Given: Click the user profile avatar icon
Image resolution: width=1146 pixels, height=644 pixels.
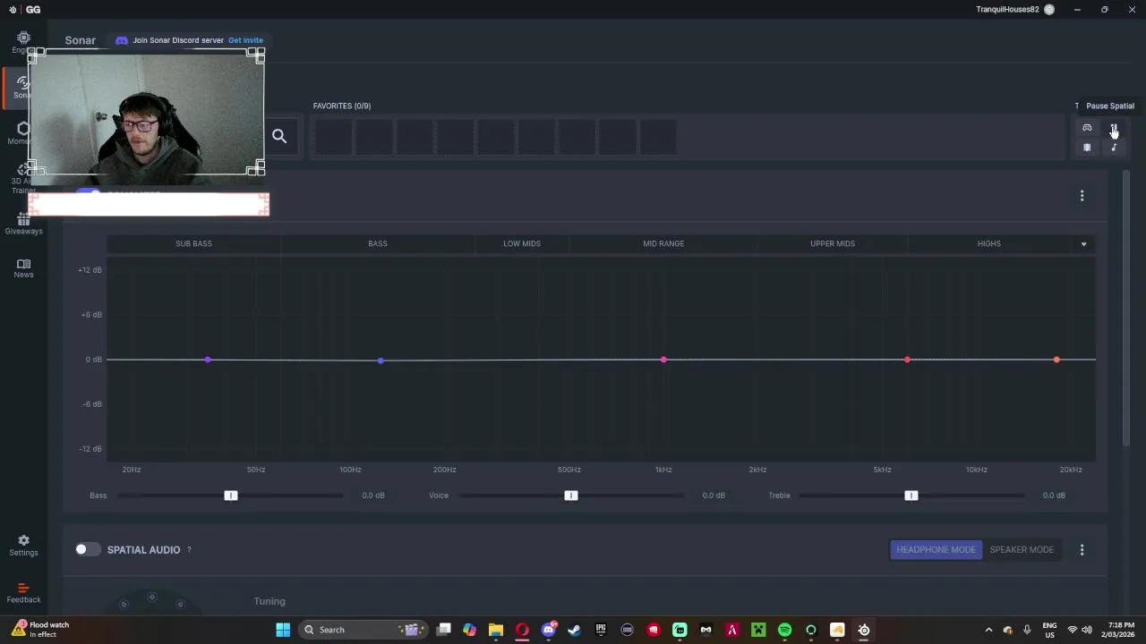Looking at the screenshot, I should (1049, 10).
